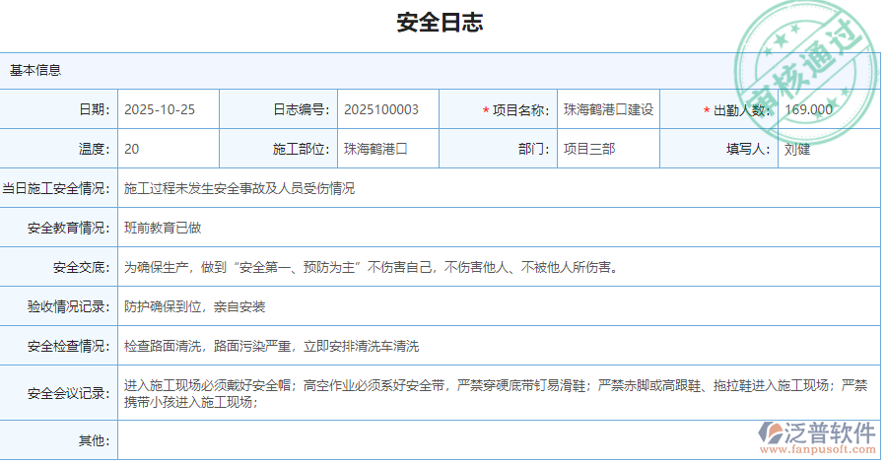Click the 安全检查情况: label

pos(69,347)
